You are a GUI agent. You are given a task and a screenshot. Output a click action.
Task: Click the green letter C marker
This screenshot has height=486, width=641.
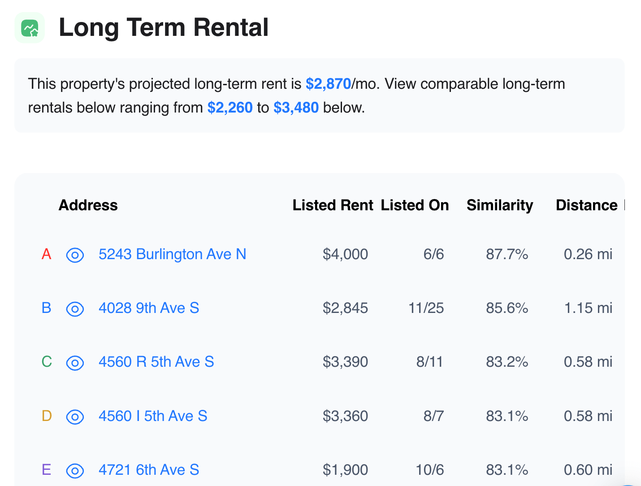click(47, 362)
